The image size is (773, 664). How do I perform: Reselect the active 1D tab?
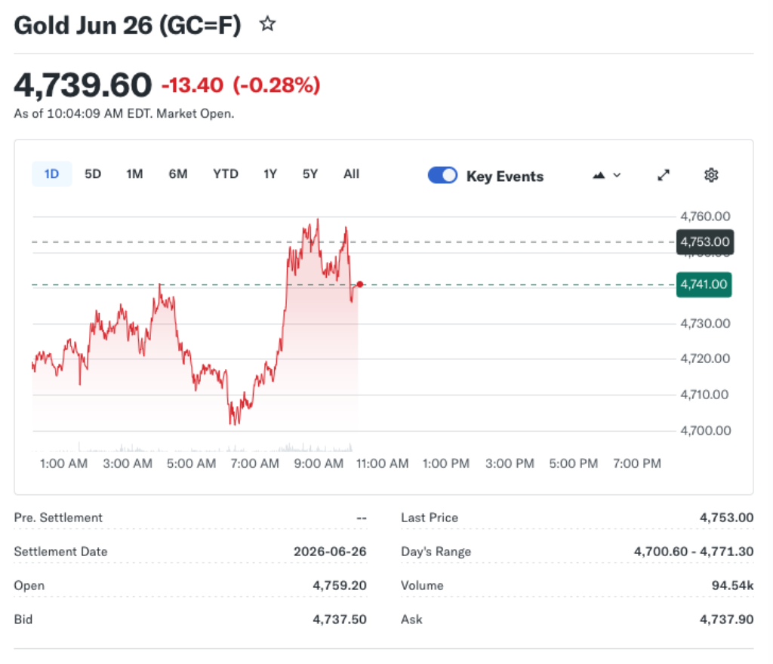[x=51, y=174]
